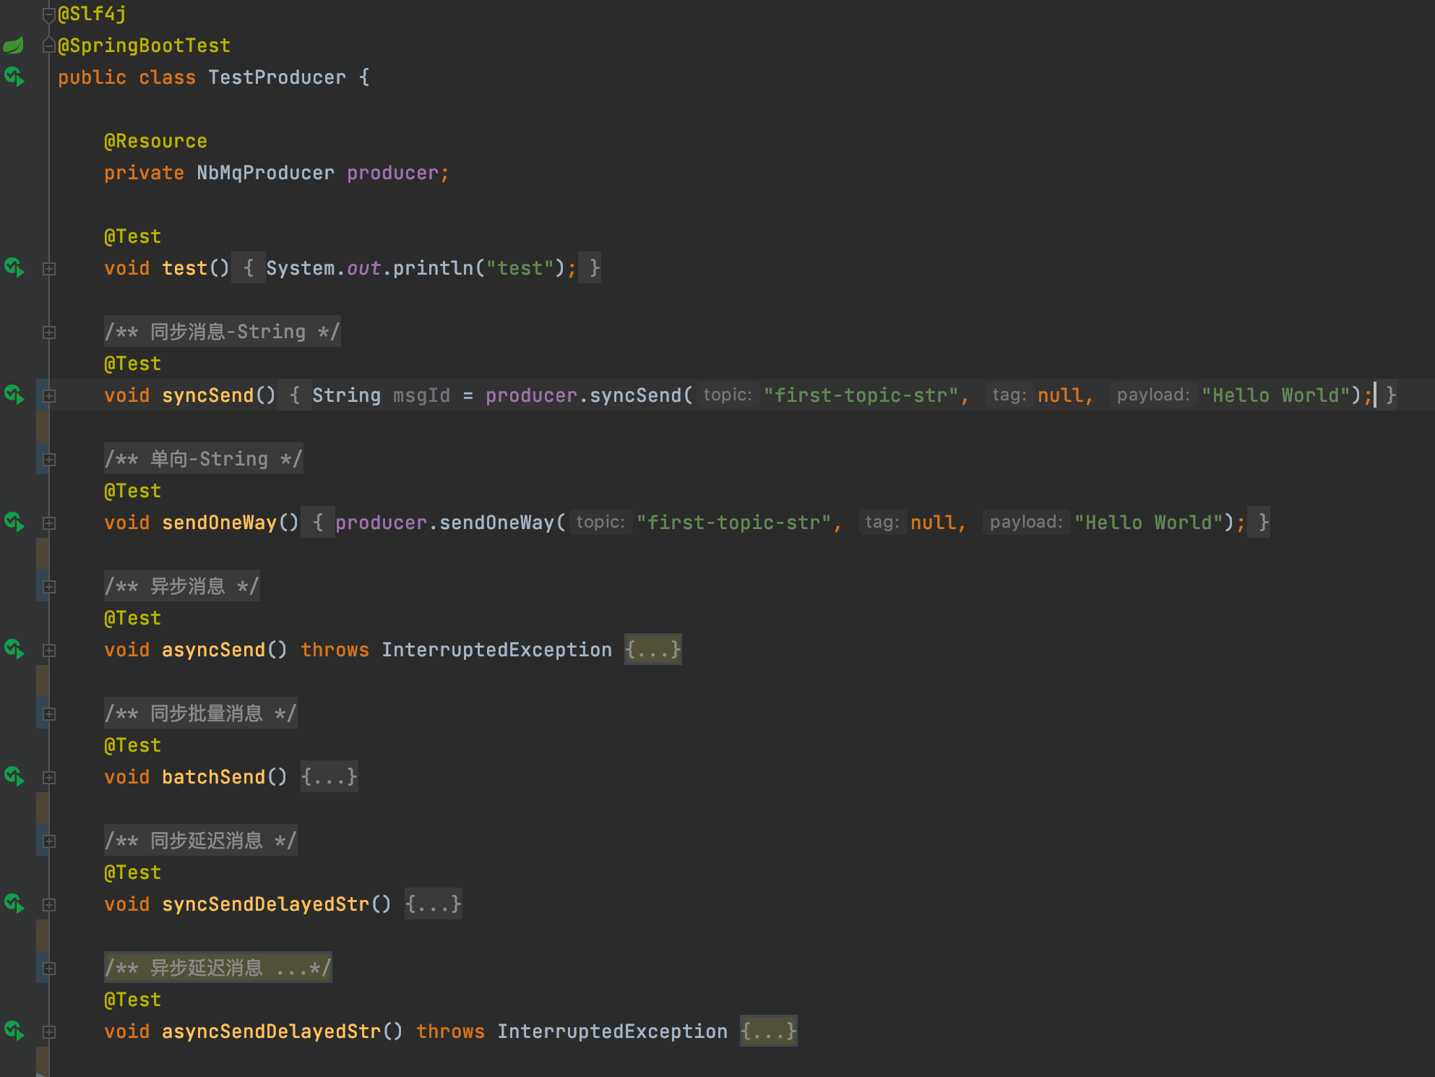
Task: Collapse the syncSend method with its fold marker
Action: [x=48, y=395]
